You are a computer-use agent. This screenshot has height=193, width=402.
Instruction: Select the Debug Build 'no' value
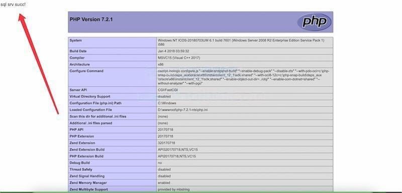pos(160,163)
